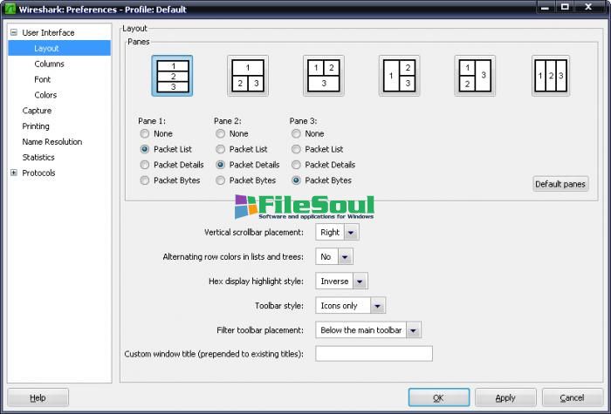Screen dimensions: 611x414
Task: Choose layout with two panes above one
Action: (x=324, y=76)
